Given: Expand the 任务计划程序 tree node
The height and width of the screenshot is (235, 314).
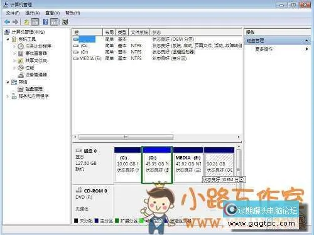Looking at the screenshot, I should click(x=14, y=46).
